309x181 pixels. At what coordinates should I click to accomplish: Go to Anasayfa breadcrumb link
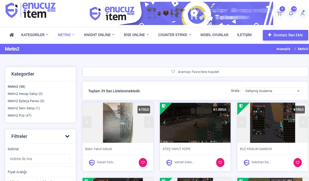(x=283, y=49)
